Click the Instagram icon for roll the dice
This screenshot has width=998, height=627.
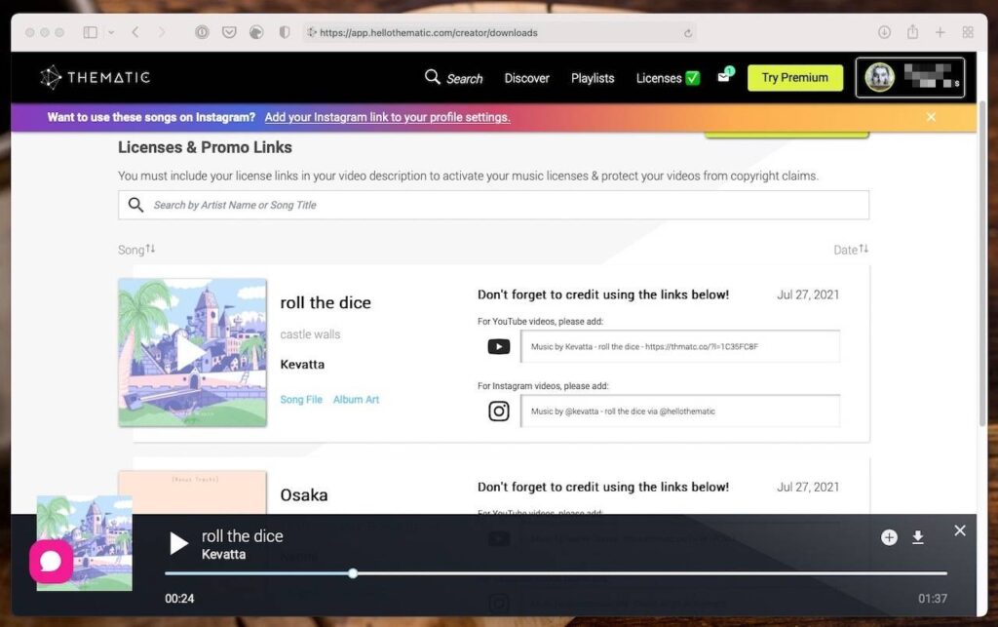498,411
